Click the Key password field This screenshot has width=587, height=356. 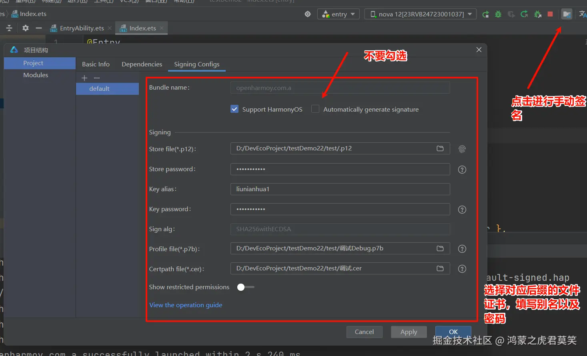340,209
